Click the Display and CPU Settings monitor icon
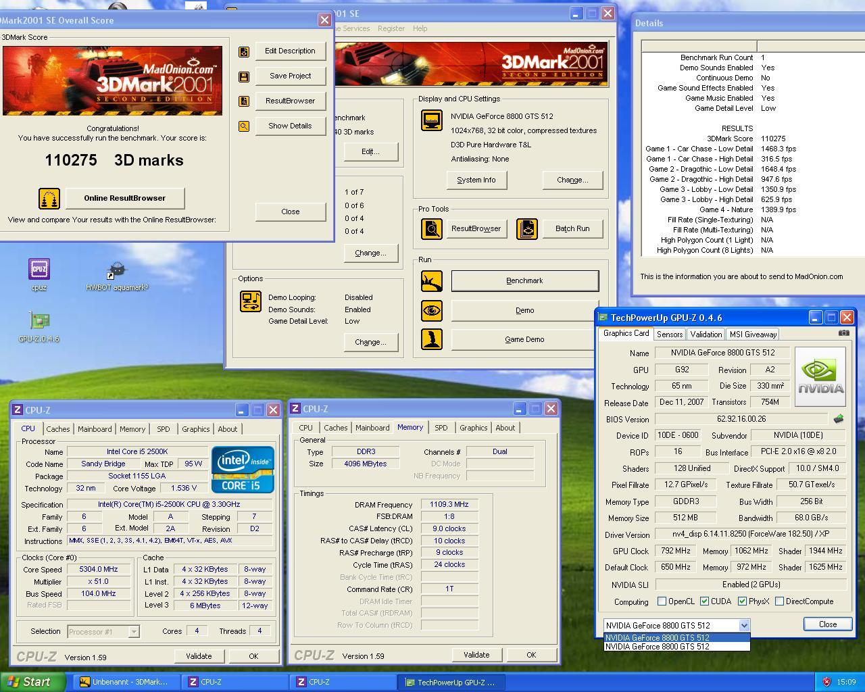865x692 pixels. (432, 120)
